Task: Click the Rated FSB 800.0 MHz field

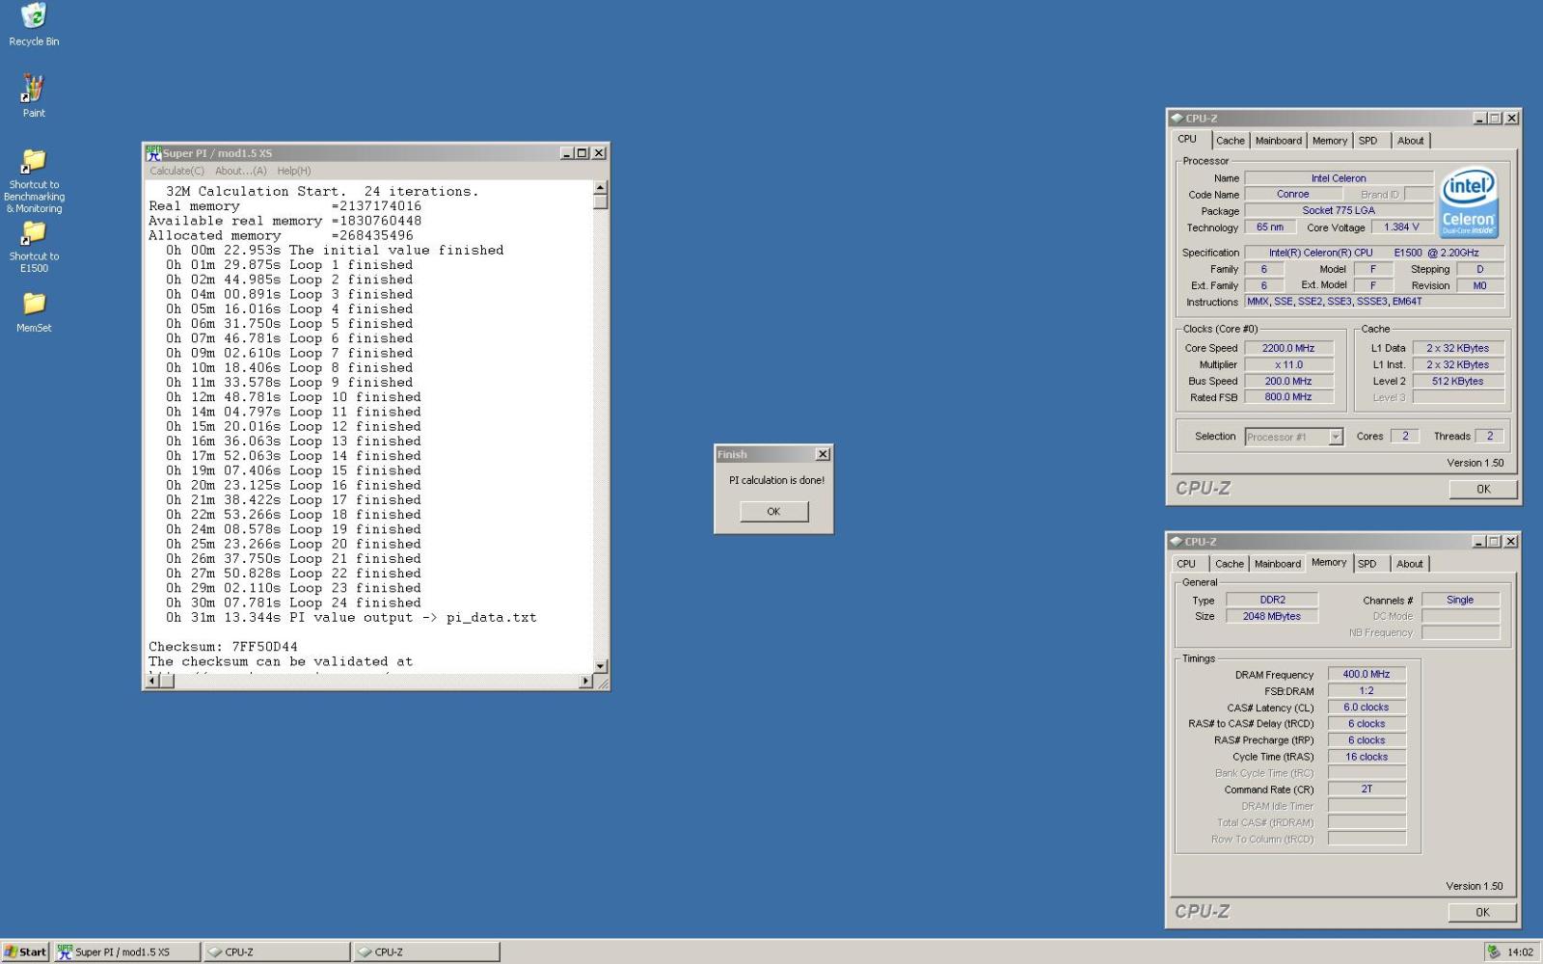Action: click(1288, 397)
